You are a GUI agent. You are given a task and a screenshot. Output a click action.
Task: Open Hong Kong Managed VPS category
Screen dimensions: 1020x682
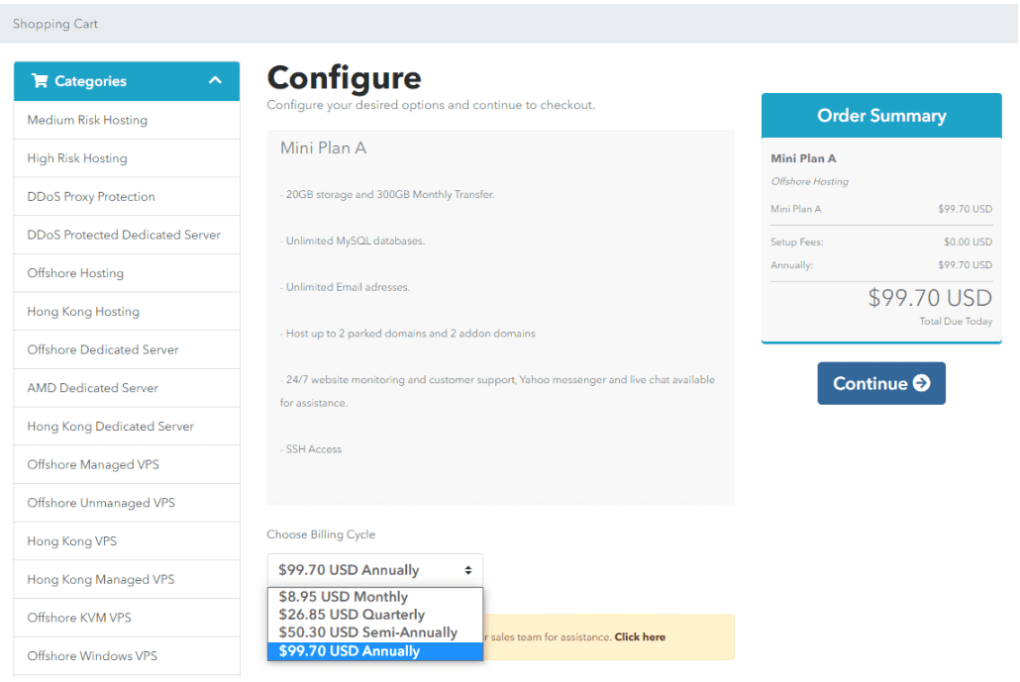[x=126, y=580]
